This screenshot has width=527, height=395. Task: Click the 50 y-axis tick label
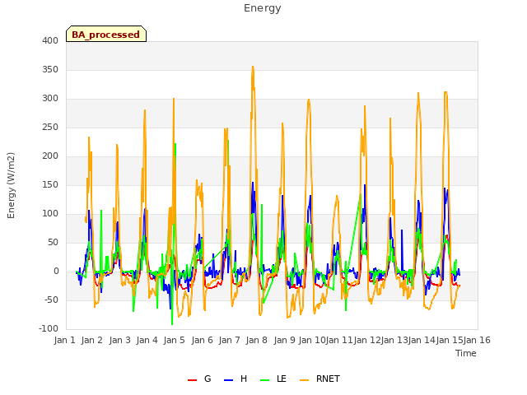[x=53, y=243]
